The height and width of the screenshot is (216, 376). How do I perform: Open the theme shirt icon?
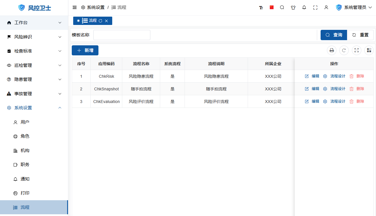point(293,7)
